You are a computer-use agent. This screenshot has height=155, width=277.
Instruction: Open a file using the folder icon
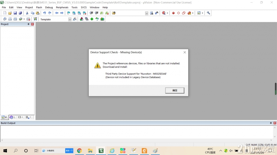(x=10, y=13)
